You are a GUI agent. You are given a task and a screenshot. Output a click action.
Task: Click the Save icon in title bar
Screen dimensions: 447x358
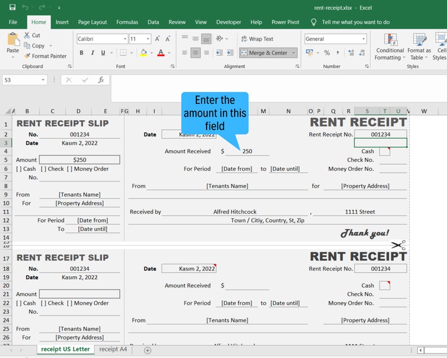[12, 7]
